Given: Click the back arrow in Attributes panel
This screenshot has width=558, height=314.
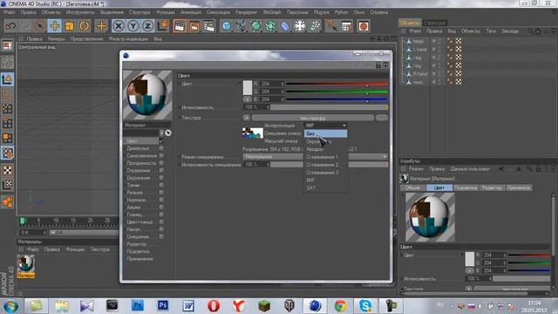Looking at the screenshot, I should tap(501, 168).
